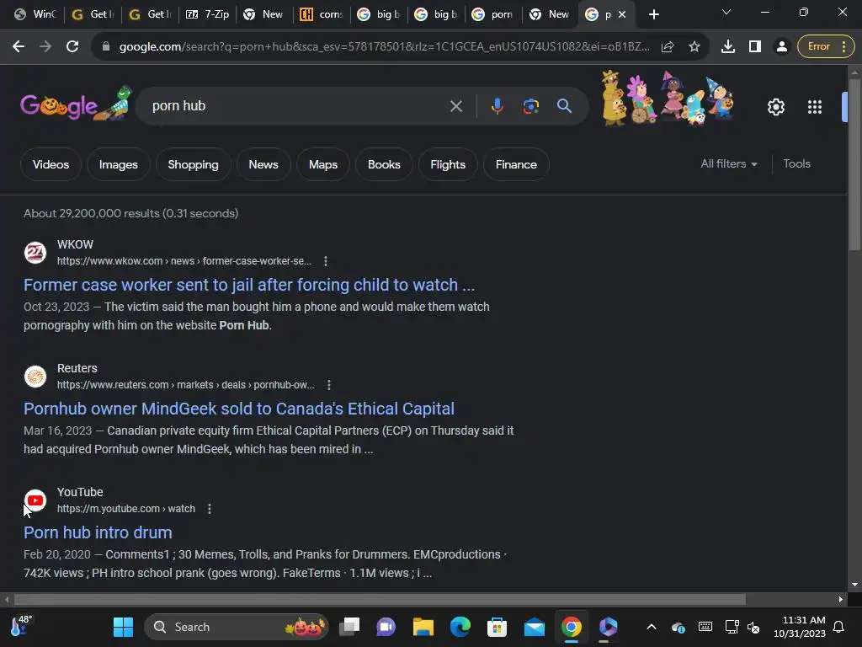Filter results by Shopping
The width and height of the screenshot is (862, 647).
pyautogui.click(x=193, y=164)
